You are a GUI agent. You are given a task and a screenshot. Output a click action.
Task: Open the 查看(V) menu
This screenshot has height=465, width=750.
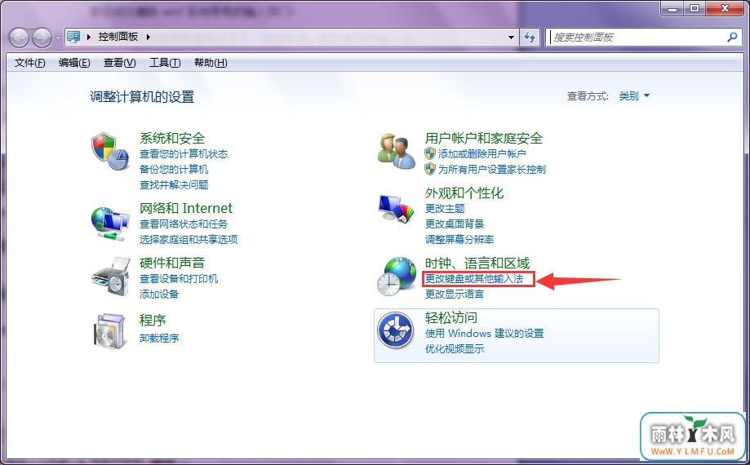120,63
